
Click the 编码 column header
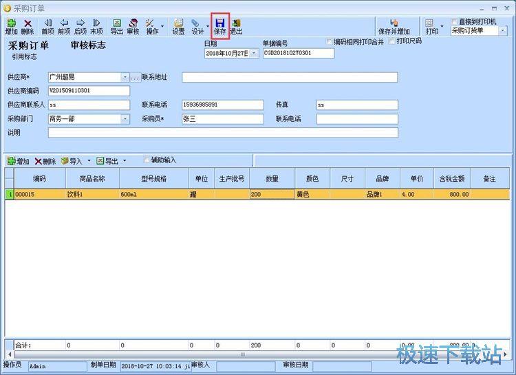tap(39, 178)
